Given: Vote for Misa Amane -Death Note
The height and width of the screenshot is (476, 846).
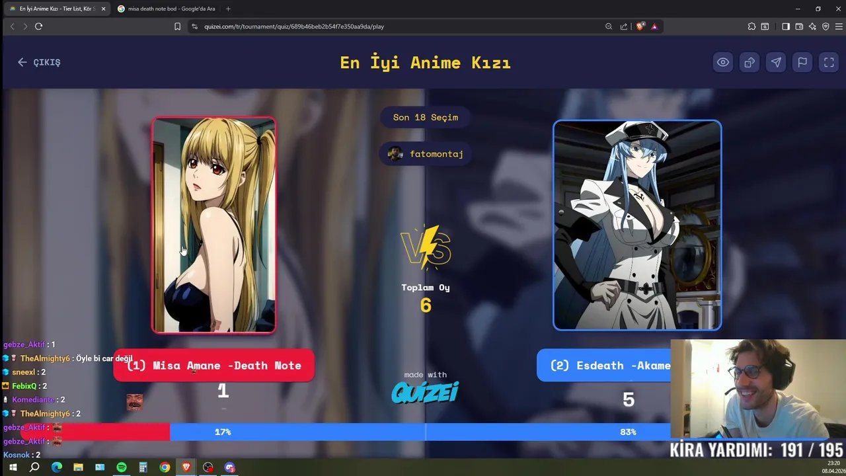Looking at the screenshot, I should point(213,366).
